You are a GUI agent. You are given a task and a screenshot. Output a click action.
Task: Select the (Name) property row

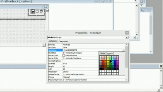(87, 45)
